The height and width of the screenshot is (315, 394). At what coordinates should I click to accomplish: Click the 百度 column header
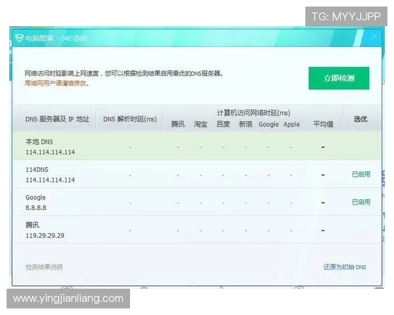[223, 124]
